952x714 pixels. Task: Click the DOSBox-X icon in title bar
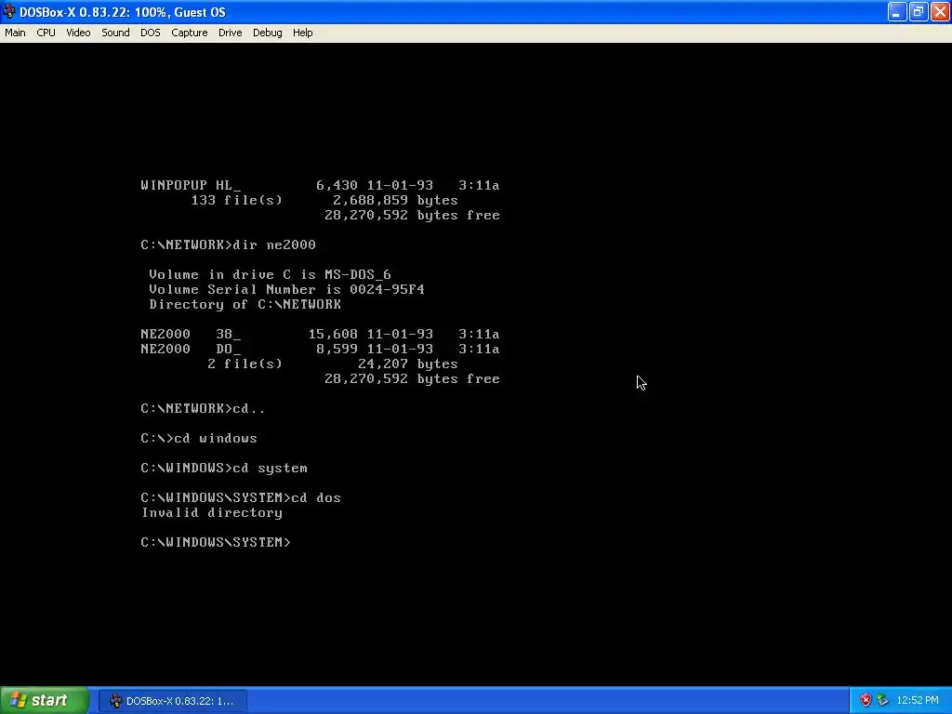[9, 11]
